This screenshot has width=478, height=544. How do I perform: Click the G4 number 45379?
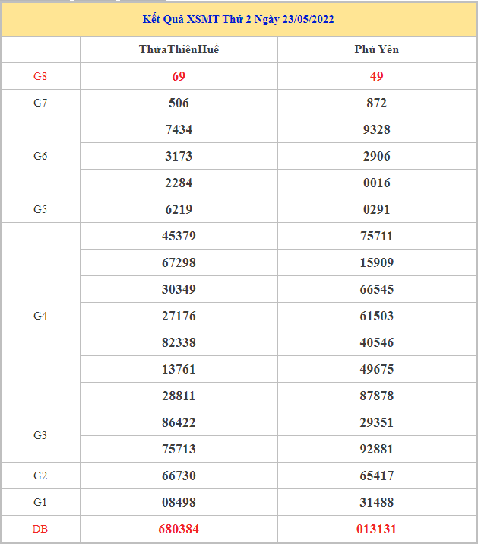[179, 236]
